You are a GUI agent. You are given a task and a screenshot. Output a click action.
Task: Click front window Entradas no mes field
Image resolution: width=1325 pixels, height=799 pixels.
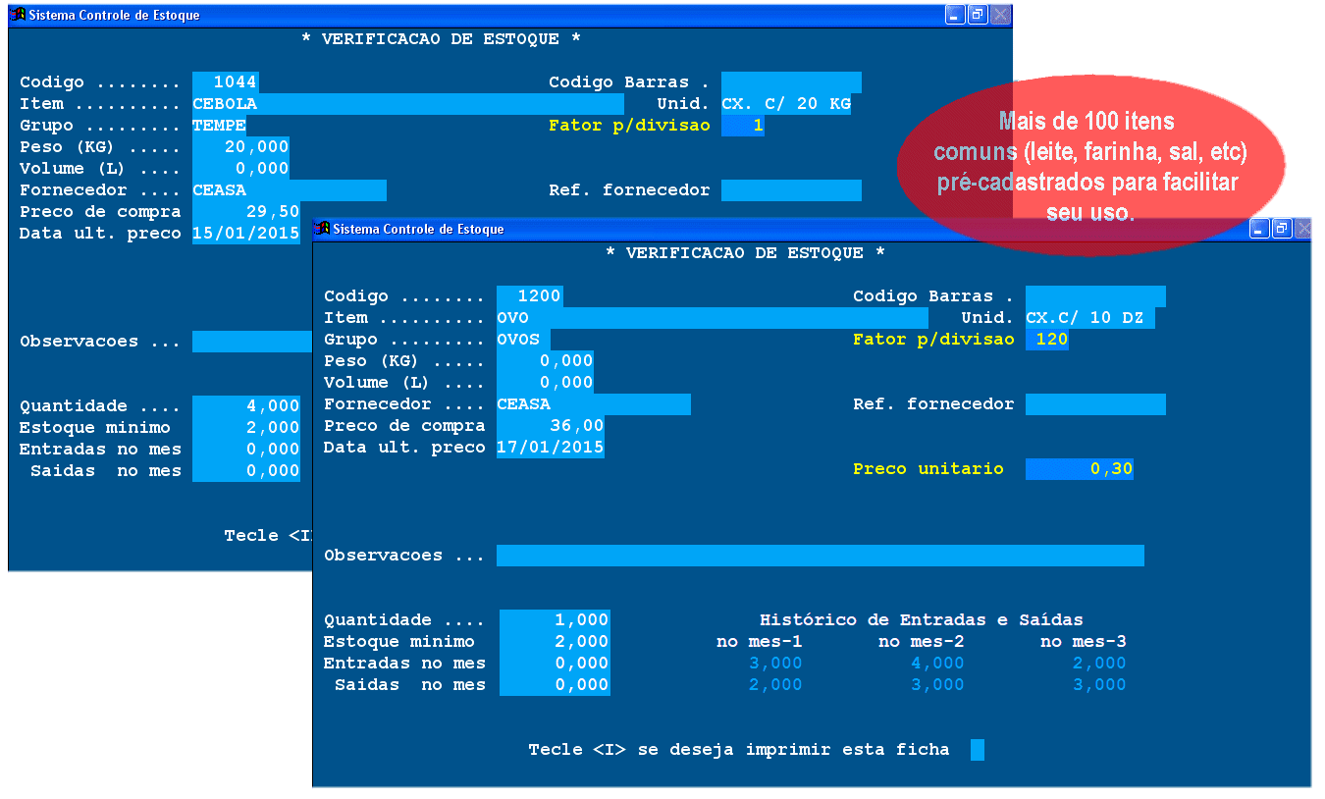click(x=555, y=664)
